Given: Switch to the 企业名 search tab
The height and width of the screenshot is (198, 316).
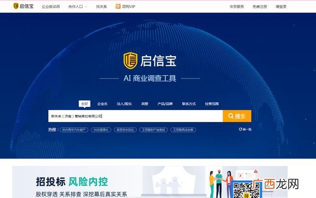Looking at the screenshot, I should (102, 104).
